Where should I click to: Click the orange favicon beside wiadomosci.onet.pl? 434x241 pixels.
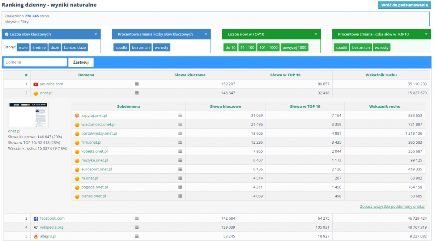[x=77, y=125]
